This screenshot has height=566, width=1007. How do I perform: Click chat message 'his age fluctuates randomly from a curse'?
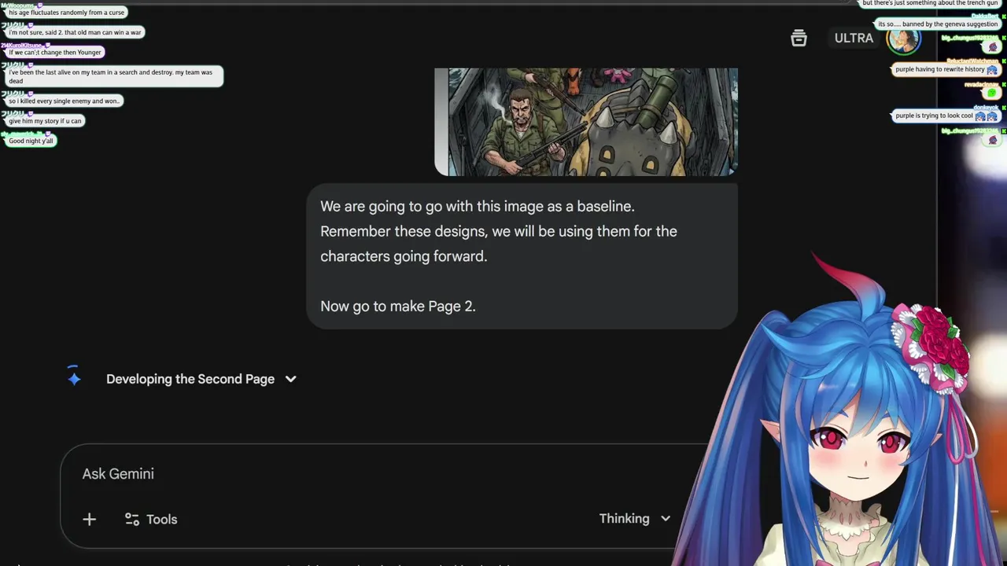click(x=67, y=13)
